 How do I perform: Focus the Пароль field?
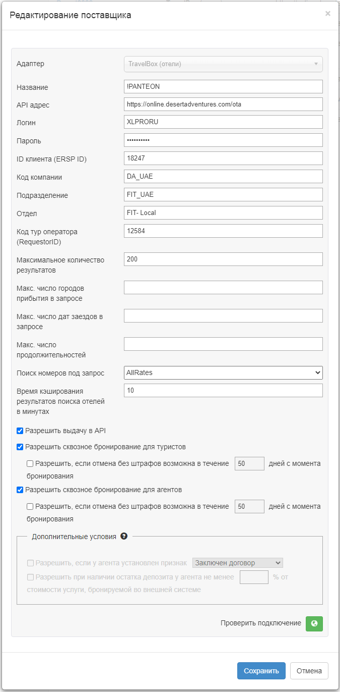223,140
